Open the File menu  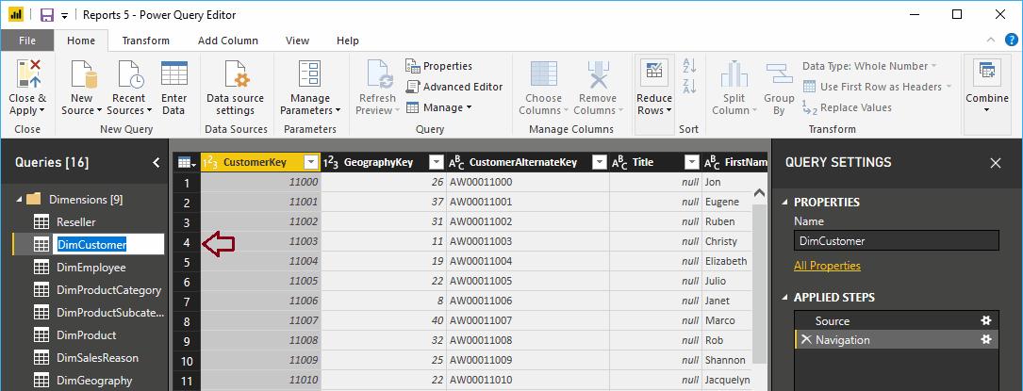click(x=27, y=41)
